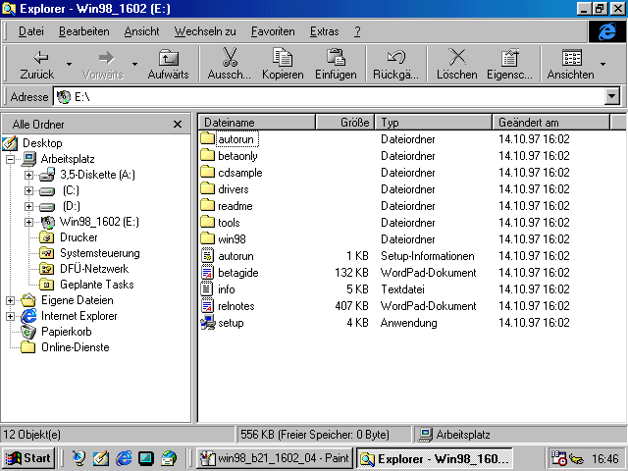The image size is (628, 471).
Task: Collapse the Arbeitsplatz tree node
Action: tap(10, 159)
